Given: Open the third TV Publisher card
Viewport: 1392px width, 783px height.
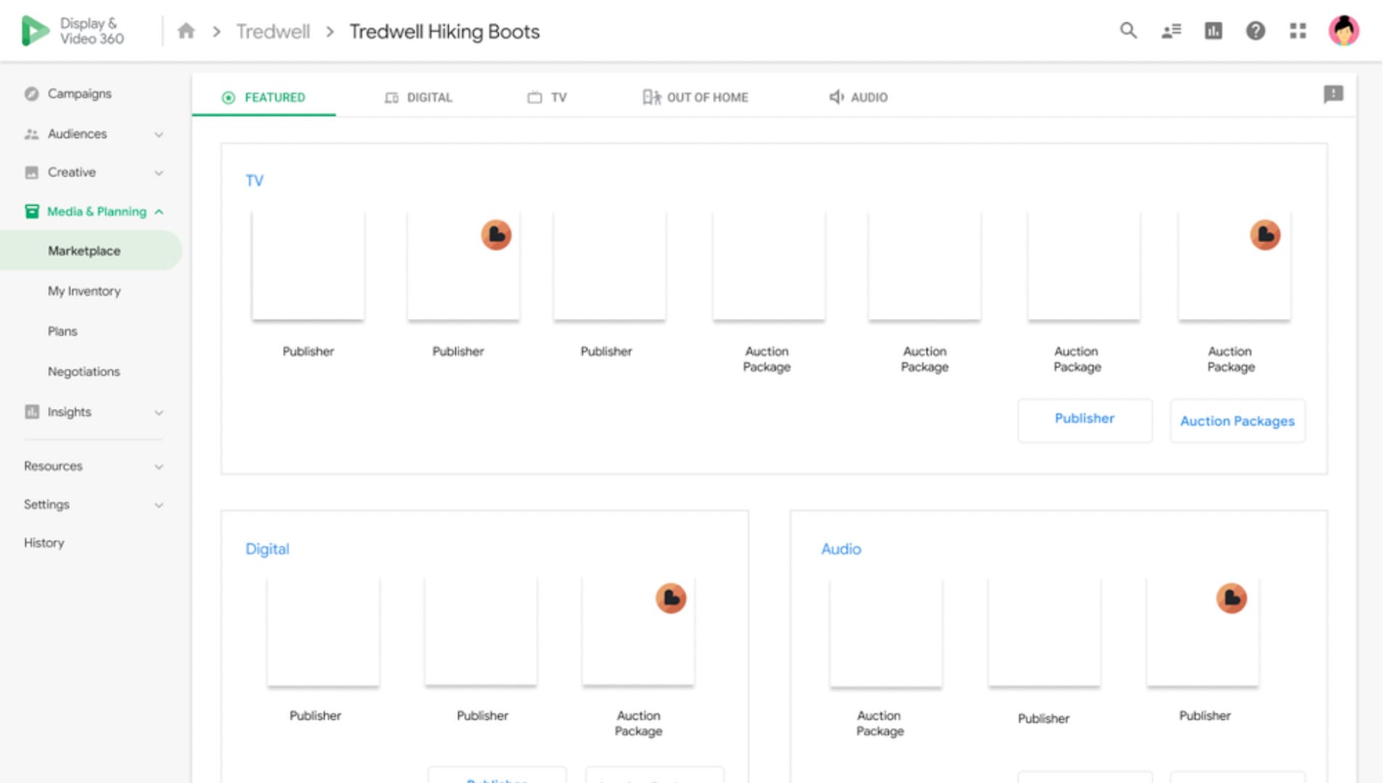Looking at the screenshot, I should coord(609,265).
